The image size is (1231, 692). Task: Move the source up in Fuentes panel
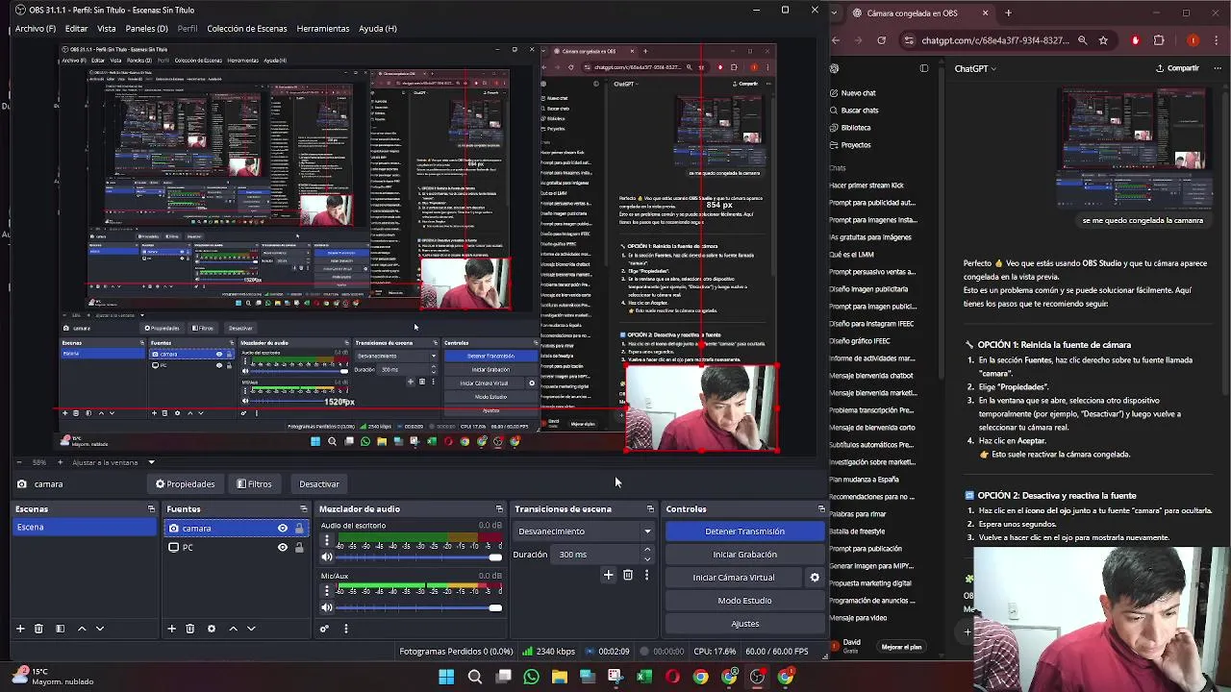(233, 628)
